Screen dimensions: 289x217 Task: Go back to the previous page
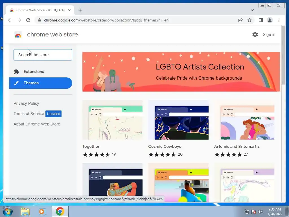tap(10, 20)
